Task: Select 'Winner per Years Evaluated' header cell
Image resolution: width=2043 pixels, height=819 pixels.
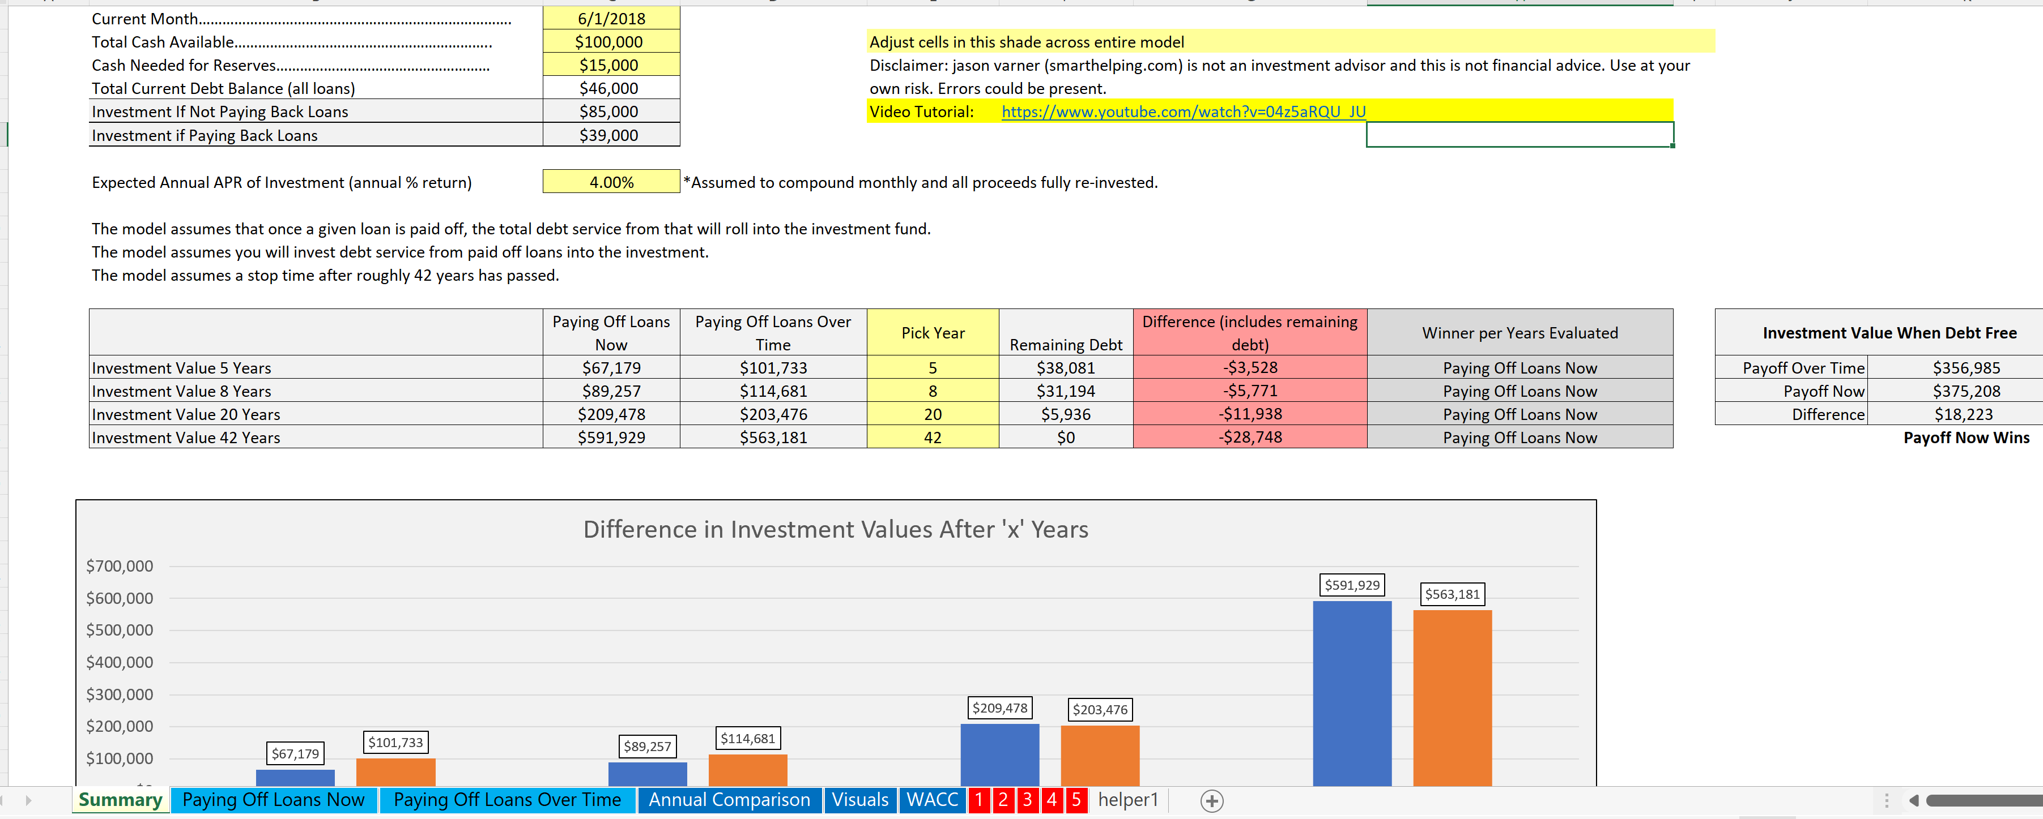Action: click(x=1520, y=333)
